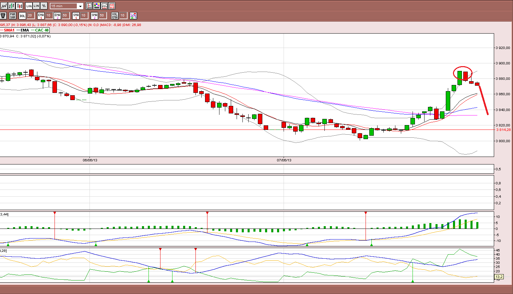Open the color palette settings icon
The height and width of the screenshot is (294, 513).
pyautogui.click(x=97, y=6)
